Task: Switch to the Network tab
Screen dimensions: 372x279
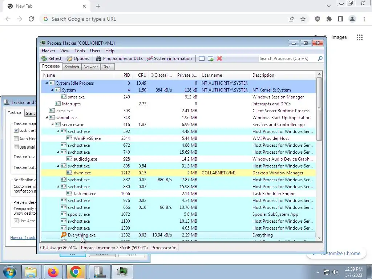Action: pyautogui.click(x=90, y=67)
